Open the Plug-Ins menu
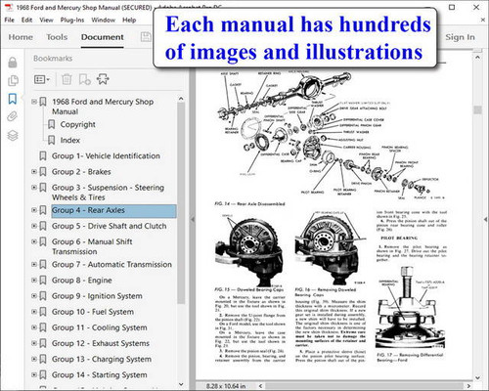Viewport: 489px width, 391px height. tap(72, 20)
